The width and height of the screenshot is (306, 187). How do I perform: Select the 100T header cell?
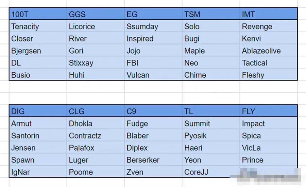tap(38, 14)
